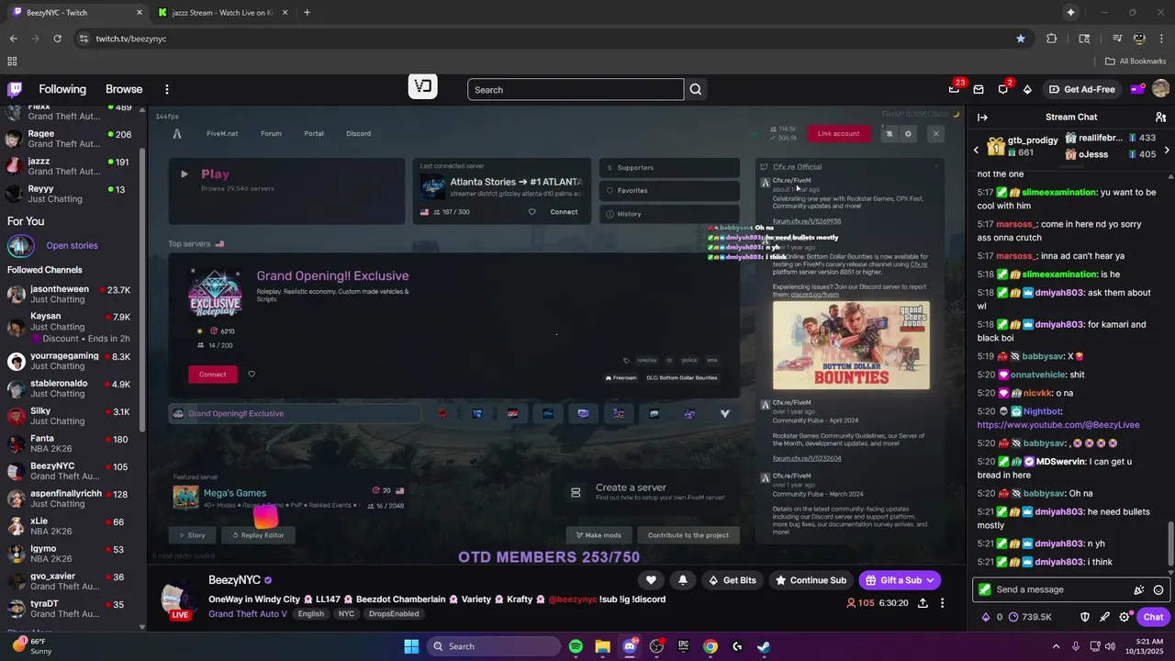
Task: Click the Send a message input
Action: pyautogui.click(x=1062, y=589)
